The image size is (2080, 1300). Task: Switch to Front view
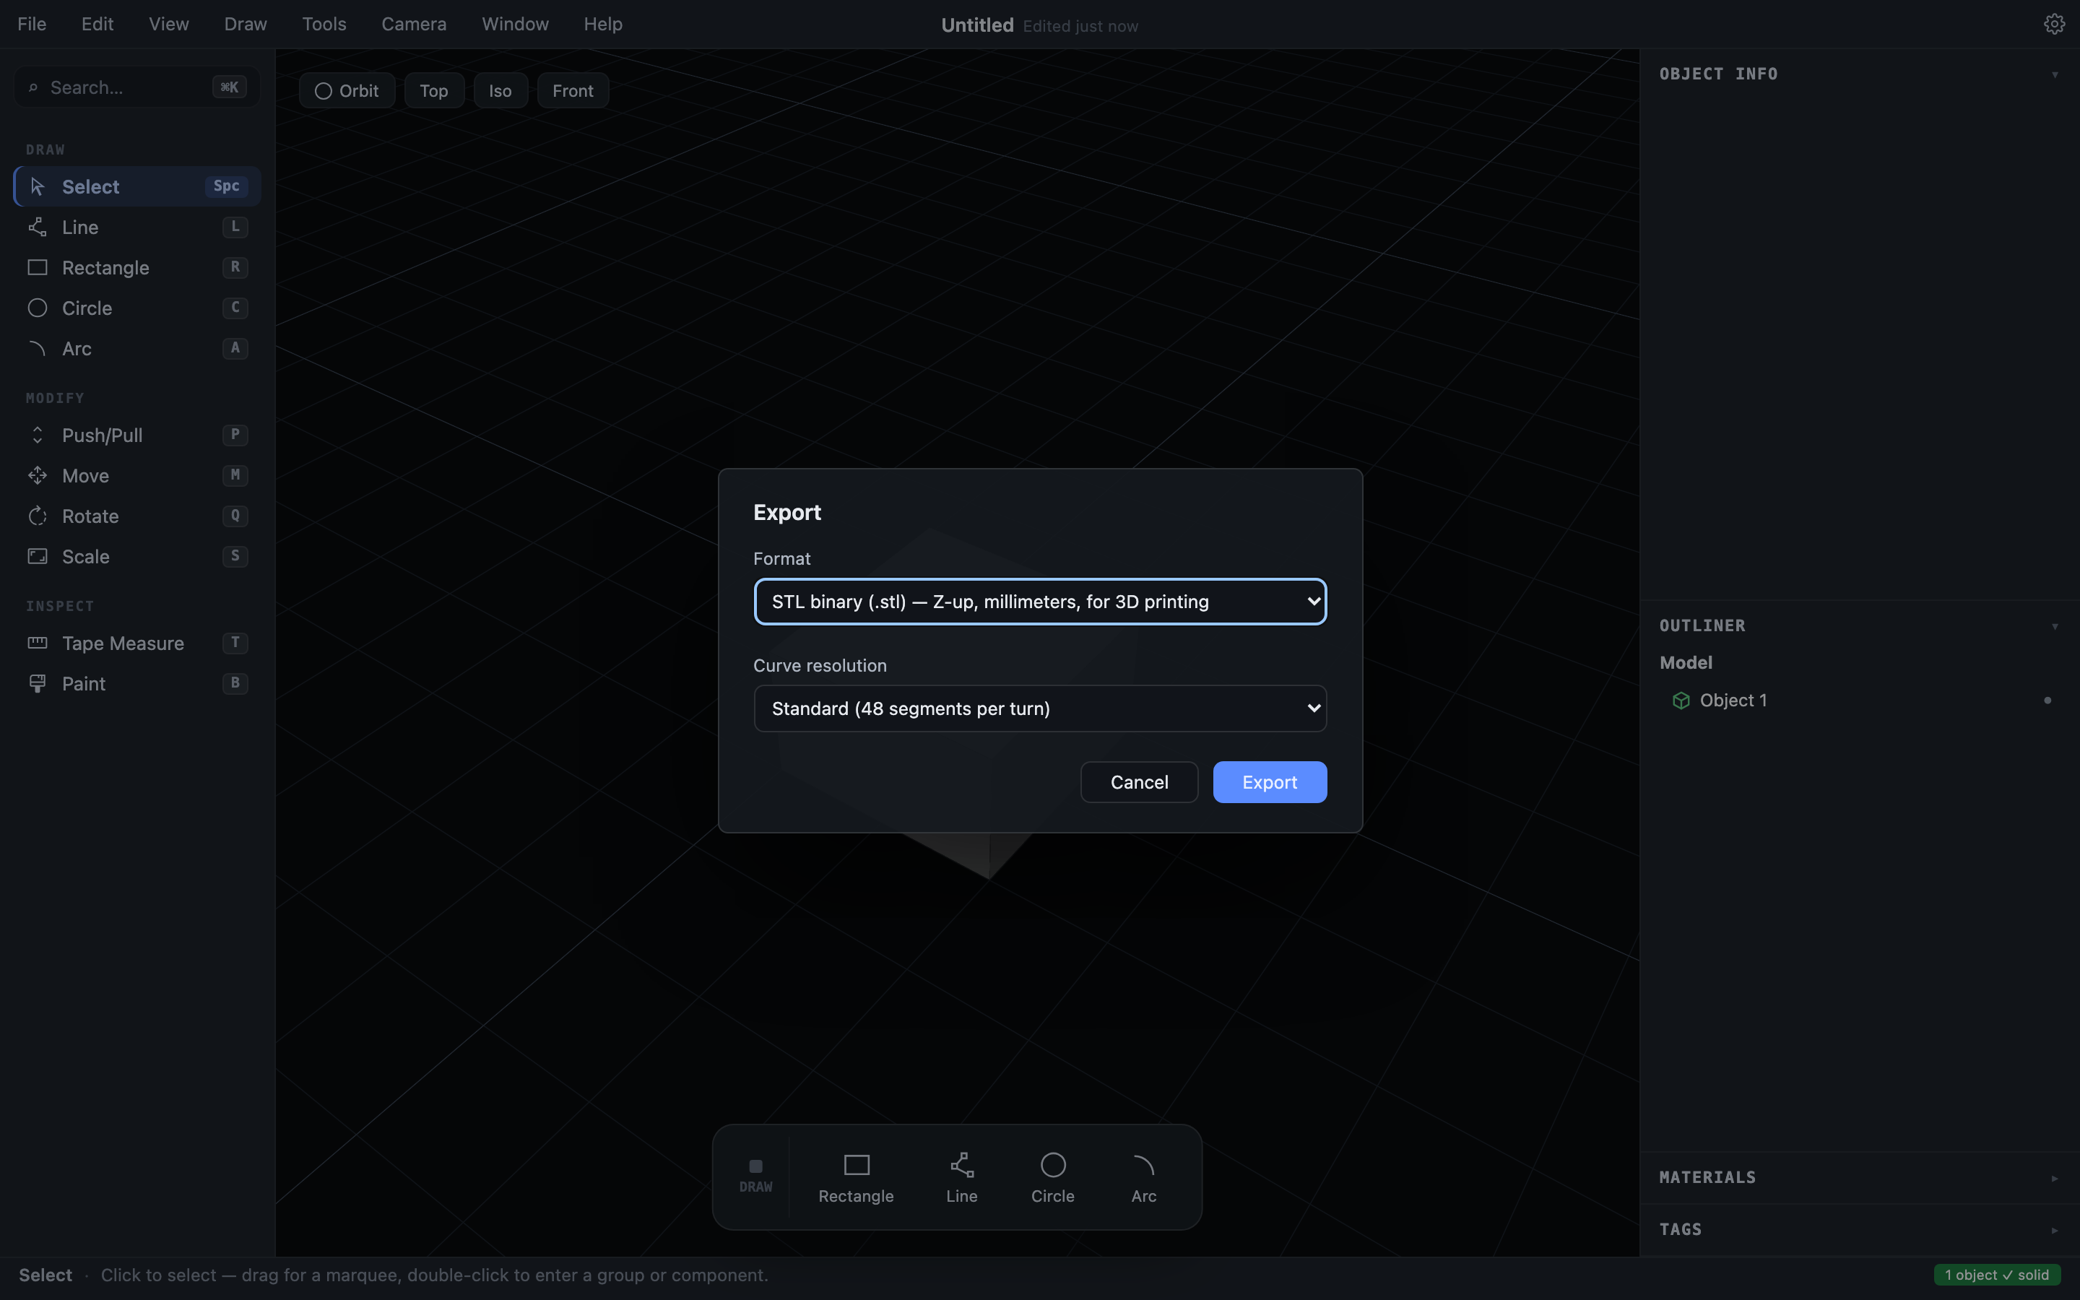pyautogui.click(x=573, y=91)
